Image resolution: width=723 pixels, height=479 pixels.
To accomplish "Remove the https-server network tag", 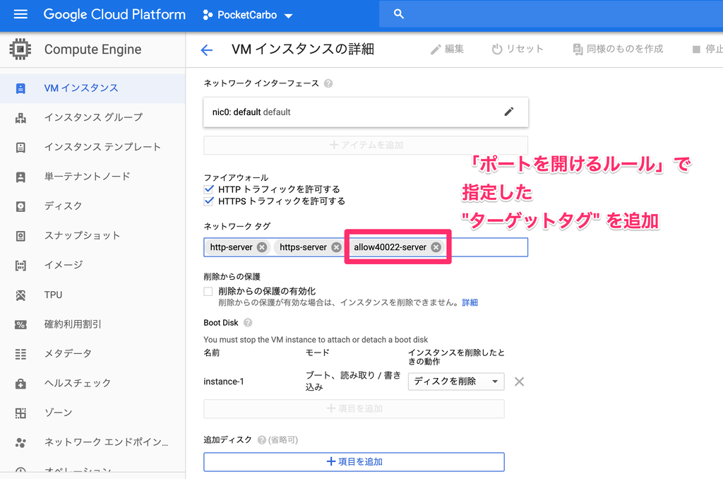I will [337, 247].
